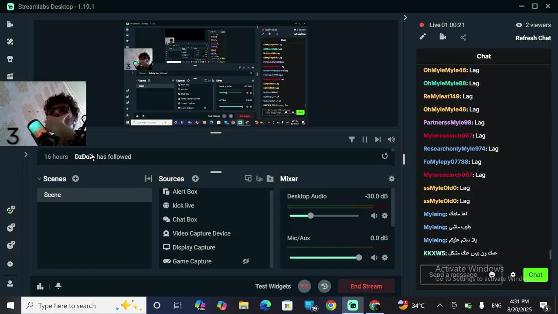The height and width of the screenshot is (314, 558).
Task: Skip the current alert
Action: pos(378,140)
